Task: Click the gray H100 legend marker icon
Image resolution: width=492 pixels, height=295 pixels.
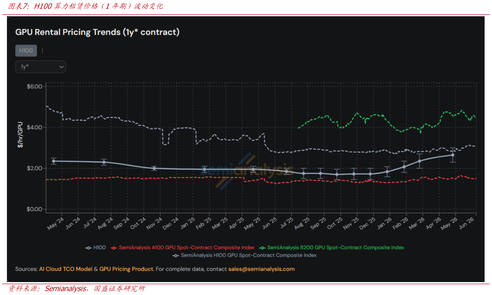Action: click(x=88, y=248)
